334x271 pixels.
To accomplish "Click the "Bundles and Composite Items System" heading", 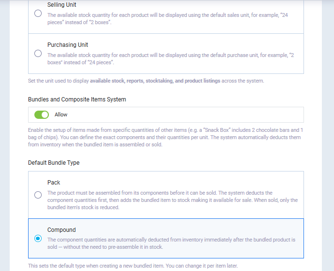I will point(77,100).
